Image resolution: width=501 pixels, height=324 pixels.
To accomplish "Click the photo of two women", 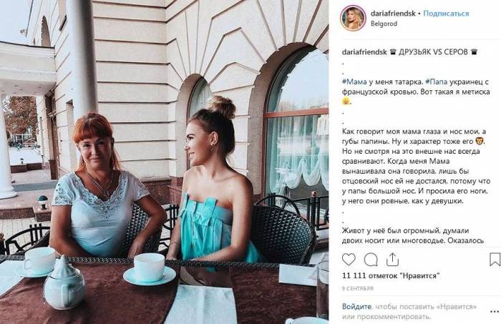I will pyautogui.click(x=164, y=162).
